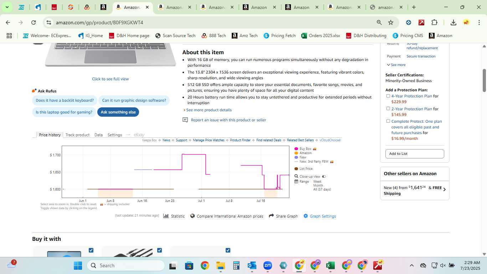
Task: Open Keepa Settings tab
Action: tap(115, 135)
